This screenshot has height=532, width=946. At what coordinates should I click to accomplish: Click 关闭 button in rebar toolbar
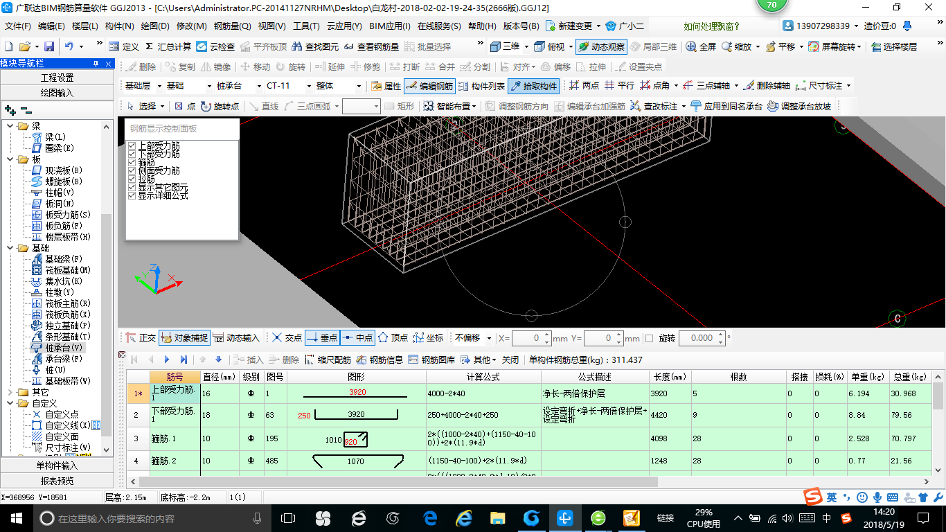510,360
